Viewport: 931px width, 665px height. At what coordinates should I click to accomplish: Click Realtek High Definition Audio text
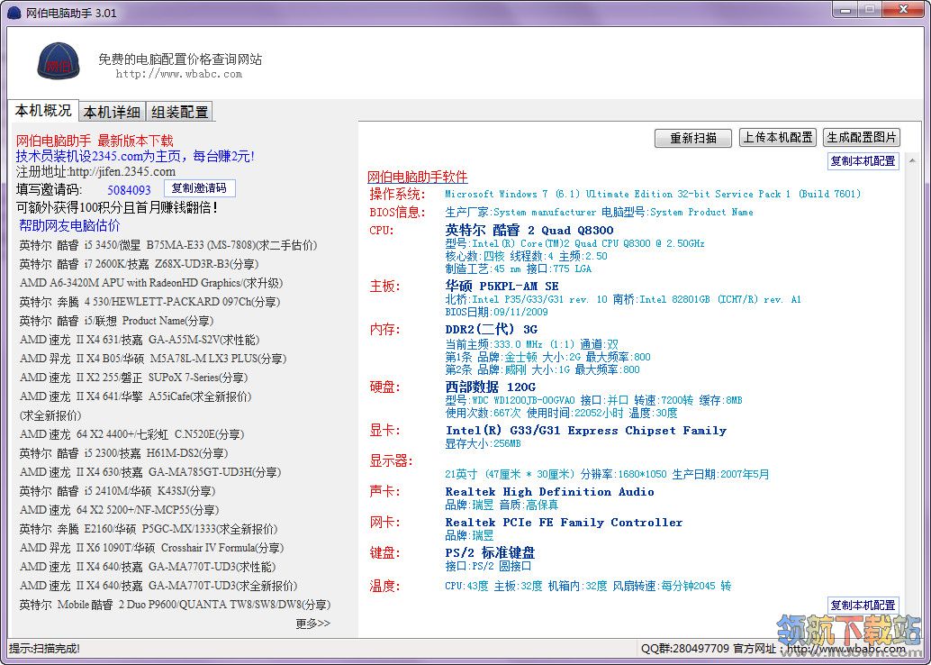tap(550, 491)
